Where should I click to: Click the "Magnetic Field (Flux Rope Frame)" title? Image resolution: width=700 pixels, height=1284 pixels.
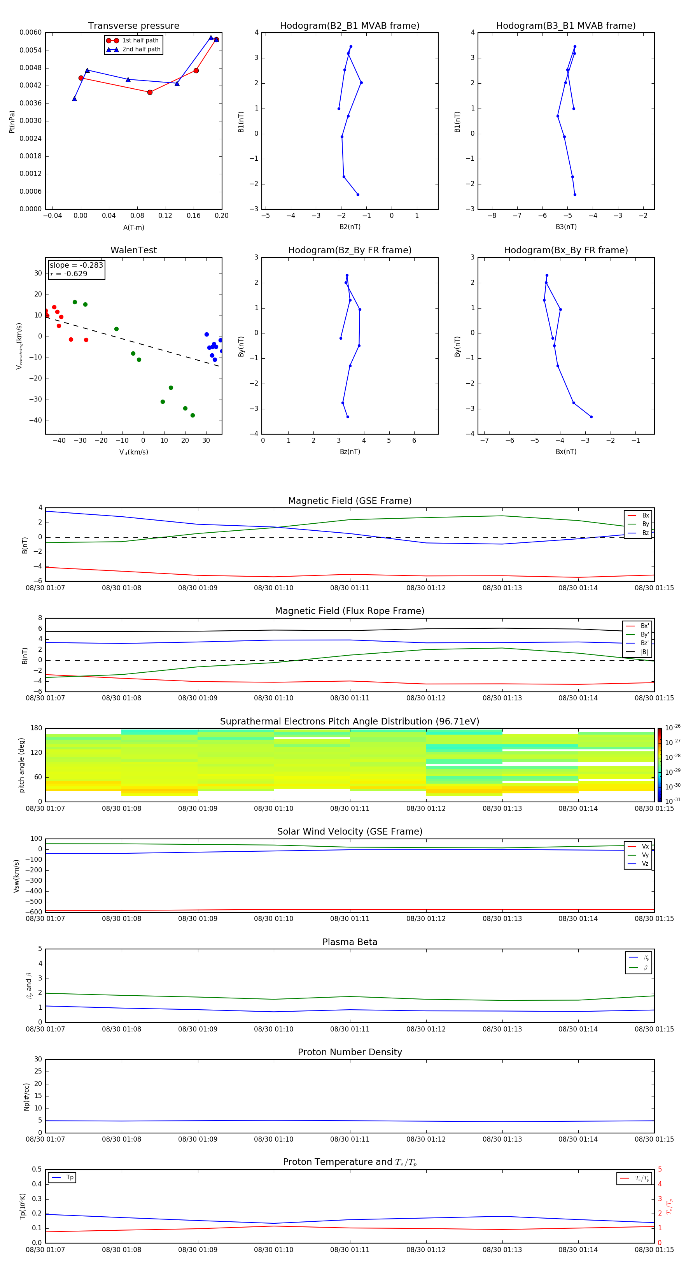(350, 611)
